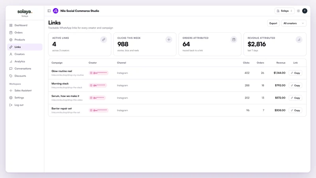Click the Clicks column header
The image size is (316, 178).
click(x=246, y=63)
